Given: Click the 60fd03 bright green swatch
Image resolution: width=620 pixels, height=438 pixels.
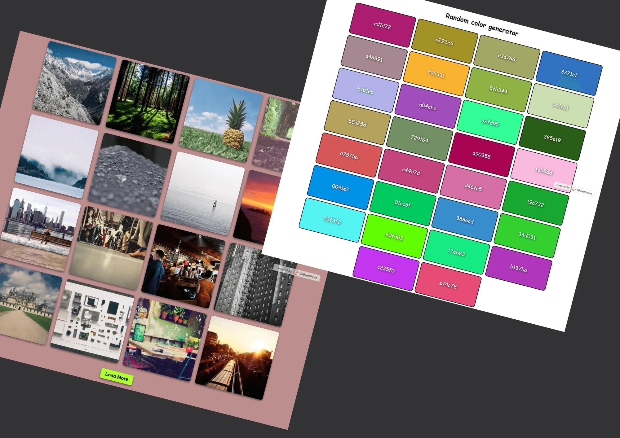Looking at the screenshot, I should pyautogui.click(x=394, y=236).
